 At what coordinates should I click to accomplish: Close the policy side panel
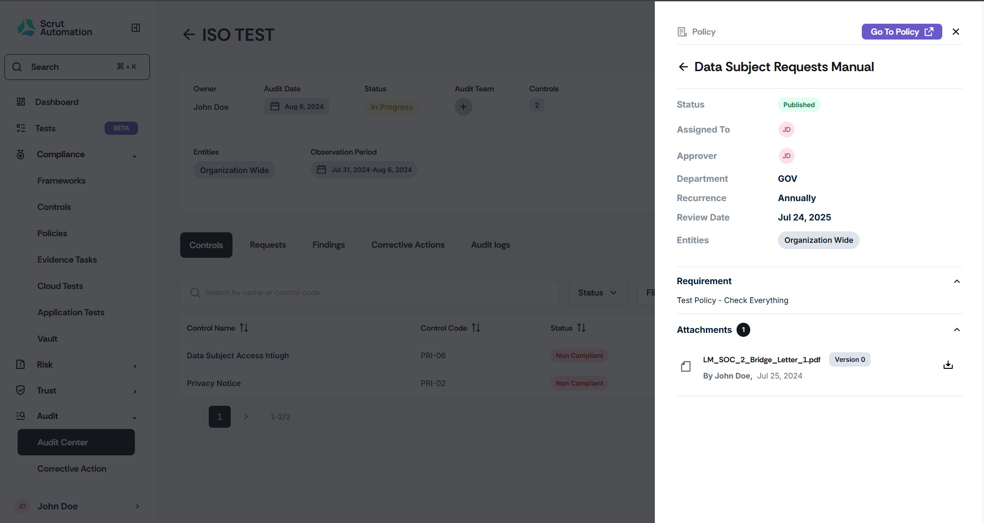956,32
